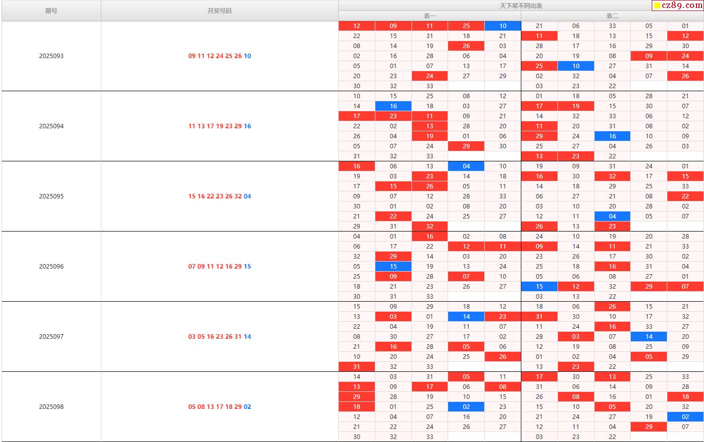Viewport: 704px width, 442px height.
Task: Click blue 14 in 表二 for 2025097
Action: coord(649,336)
